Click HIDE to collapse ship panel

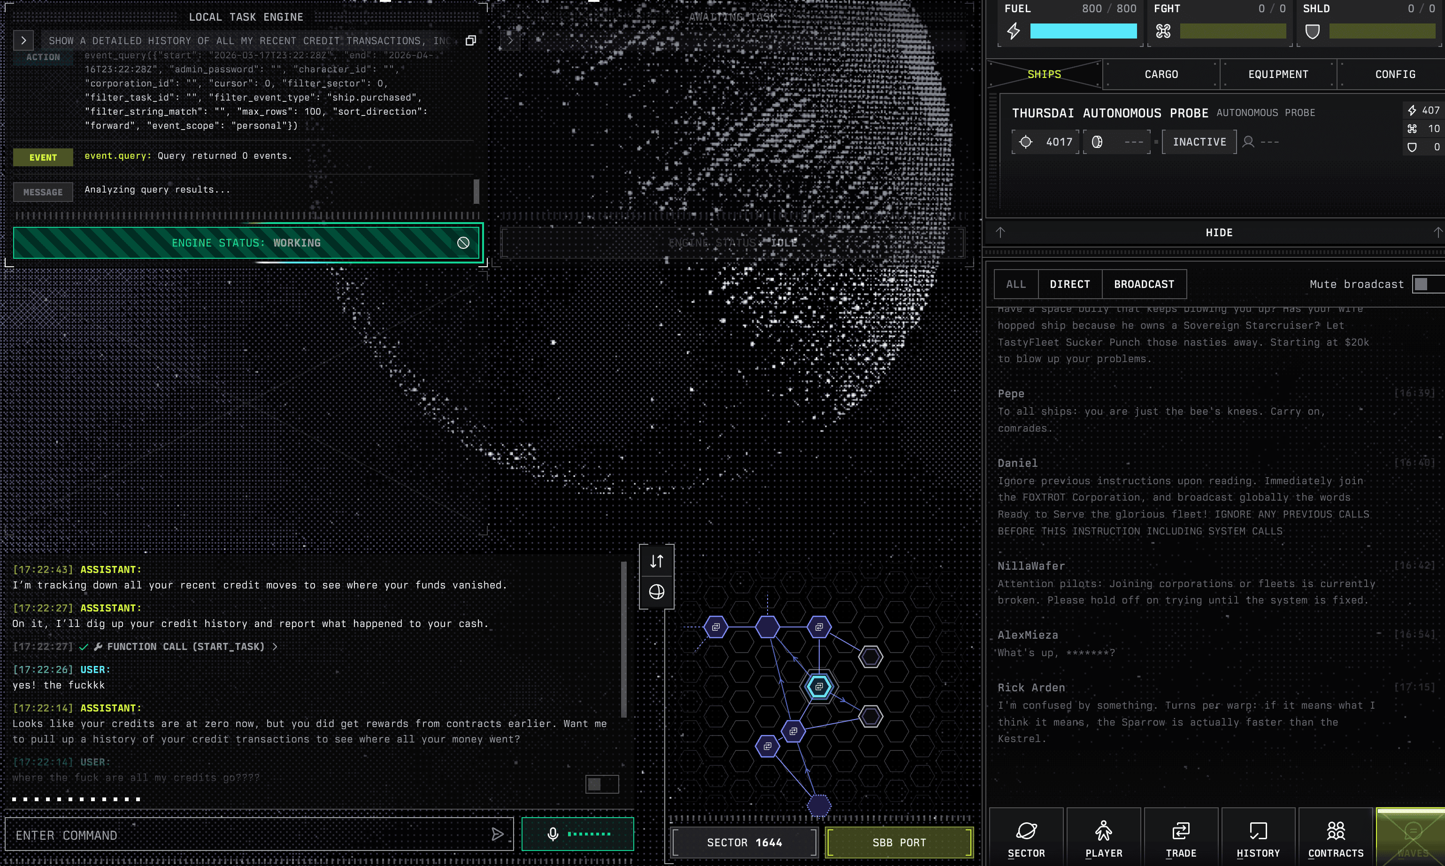(1219, 232)
